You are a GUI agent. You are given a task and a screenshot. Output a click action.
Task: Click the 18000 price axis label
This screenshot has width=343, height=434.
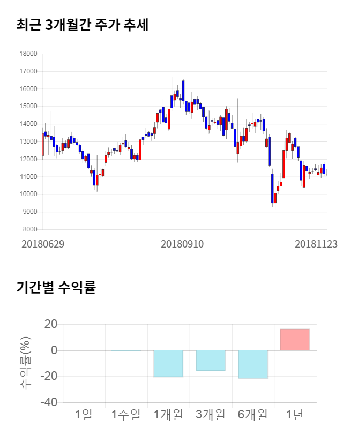click(28, 54)
